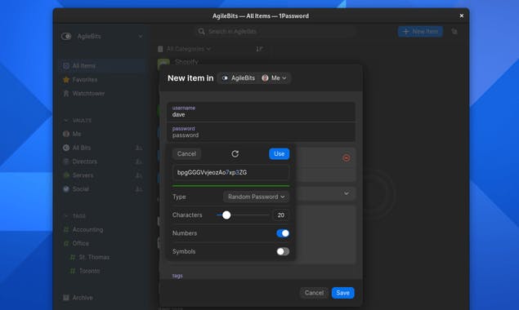Cancel the password generator popup
The width and height of the screenshot is (519, 310).
[x=186, y=153]
